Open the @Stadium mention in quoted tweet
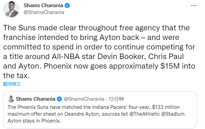Image resolution: width=205 pixels, height=129 pixels. [173, 114]
